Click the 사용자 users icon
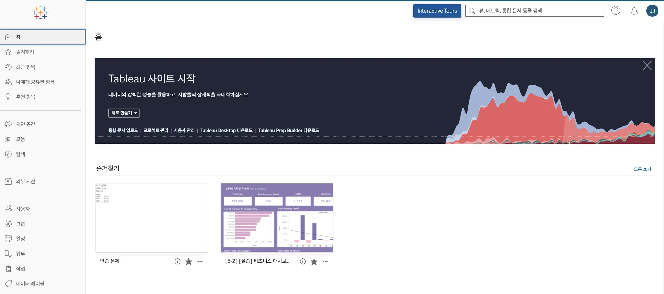The height and width of the screenshot is (294, 664). pyautogui.click(x=8, y=209)
